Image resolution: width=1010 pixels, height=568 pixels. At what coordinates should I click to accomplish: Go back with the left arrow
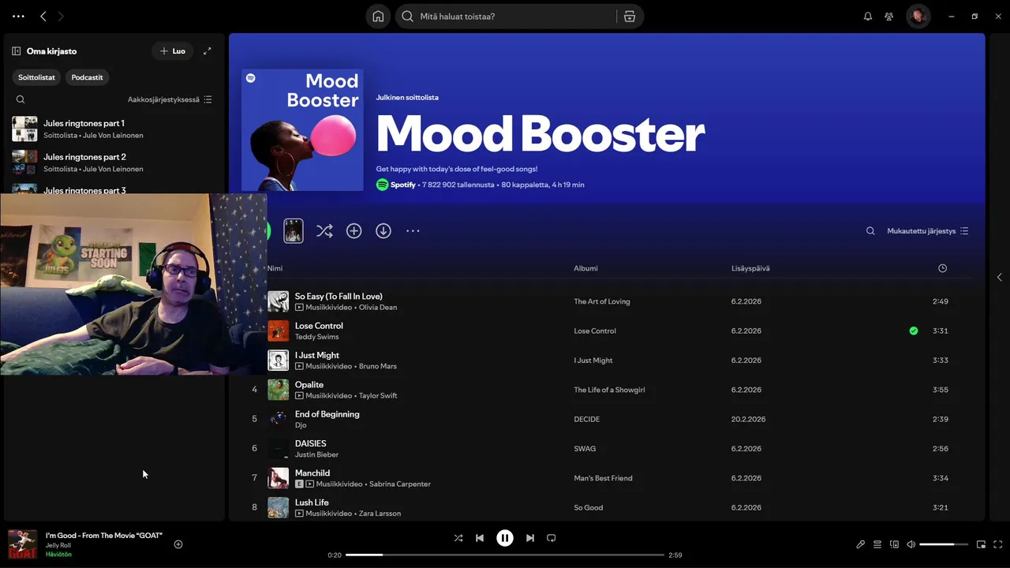43,16
